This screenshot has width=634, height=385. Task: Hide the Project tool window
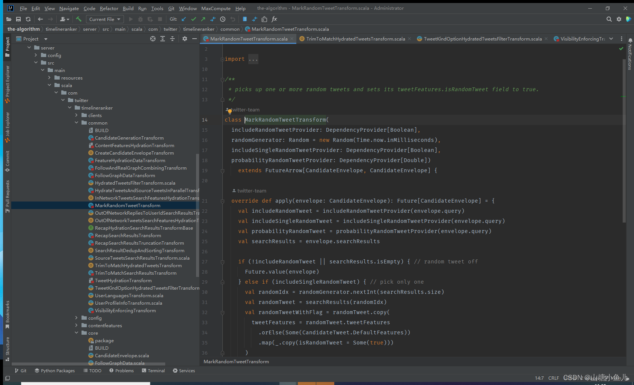pyautogui.click(x=194, y=39)
